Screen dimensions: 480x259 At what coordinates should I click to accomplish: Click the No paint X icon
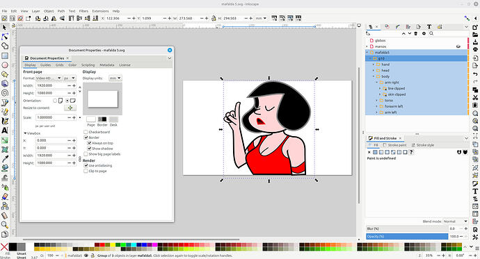369,152
